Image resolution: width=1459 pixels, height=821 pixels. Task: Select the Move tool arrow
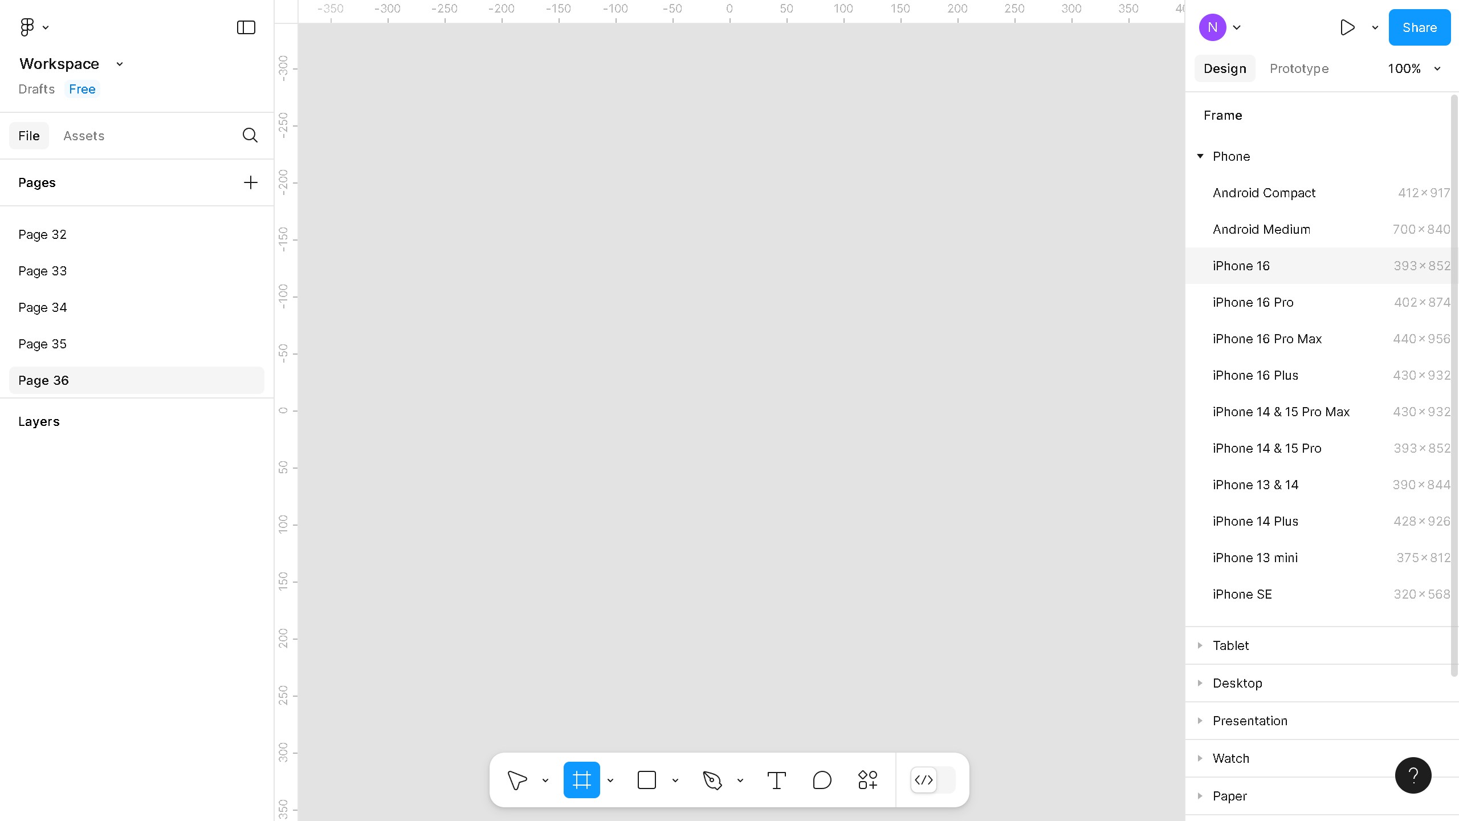[517, 780]
